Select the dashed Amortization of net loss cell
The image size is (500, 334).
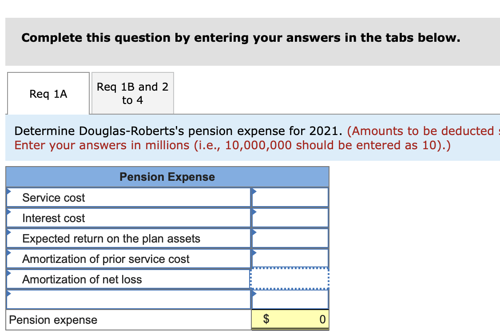click(290, 279)
